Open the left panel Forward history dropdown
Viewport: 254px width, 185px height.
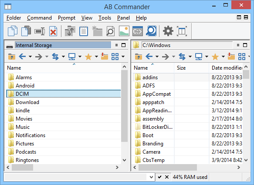point(47,57)
